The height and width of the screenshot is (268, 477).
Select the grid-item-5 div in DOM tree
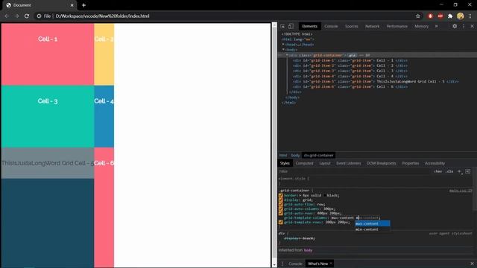[376, 81]
